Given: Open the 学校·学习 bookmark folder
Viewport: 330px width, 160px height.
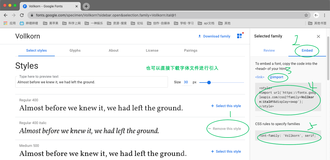Looking at the screenshot, I should [184, 23].
